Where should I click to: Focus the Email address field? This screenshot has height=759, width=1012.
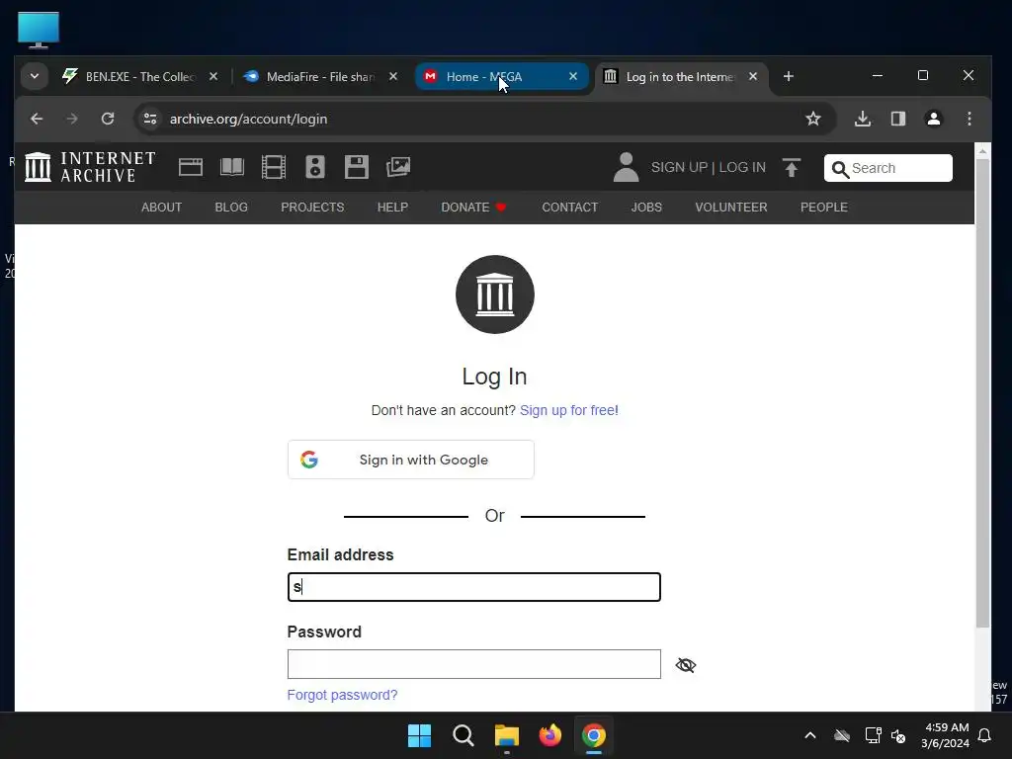point(473,587)
